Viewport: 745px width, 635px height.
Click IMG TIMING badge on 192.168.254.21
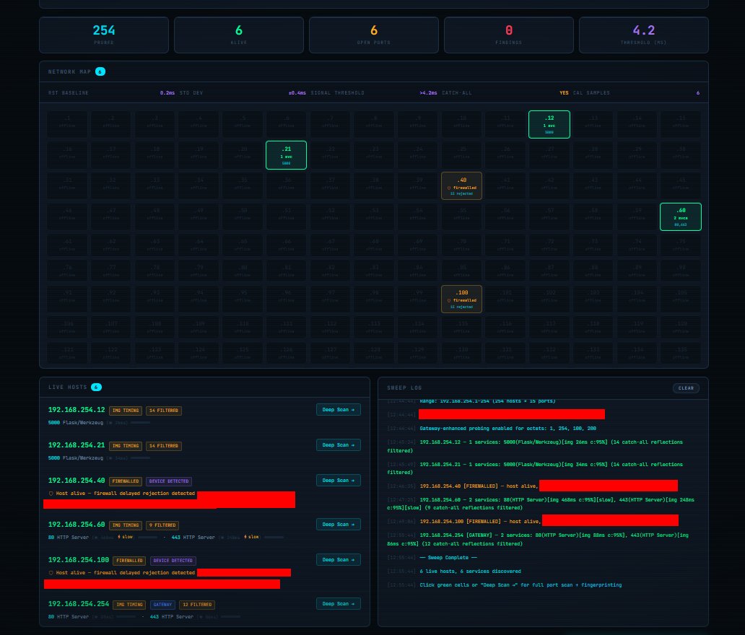(126, 446)
